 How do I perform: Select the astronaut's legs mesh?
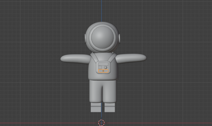(x=103, y=91)
